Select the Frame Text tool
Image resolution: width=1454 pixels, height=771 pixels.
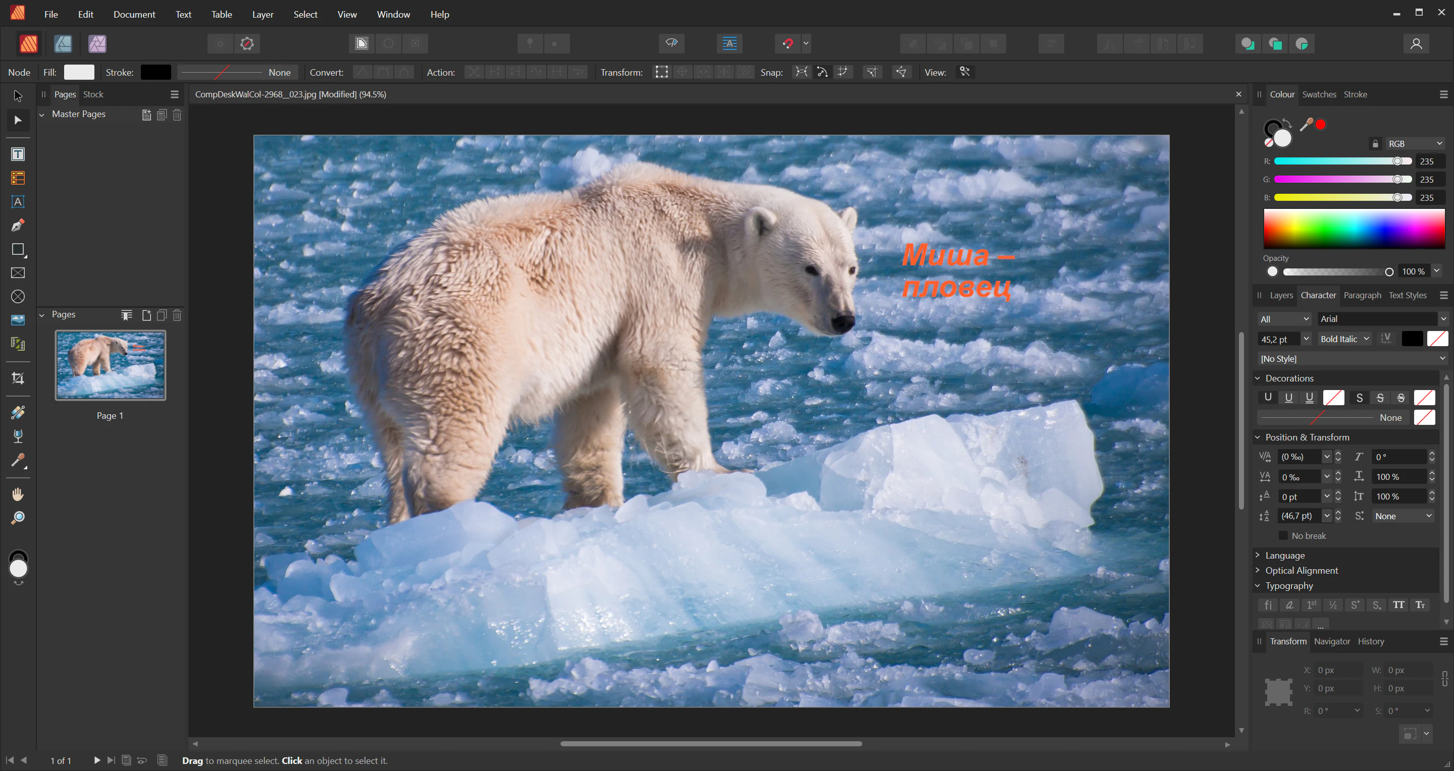18,154
